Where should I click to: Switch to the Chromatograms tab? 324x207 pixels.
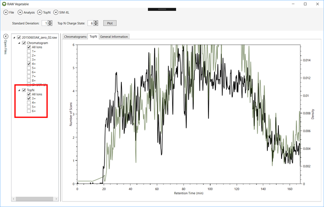point(75,37)
